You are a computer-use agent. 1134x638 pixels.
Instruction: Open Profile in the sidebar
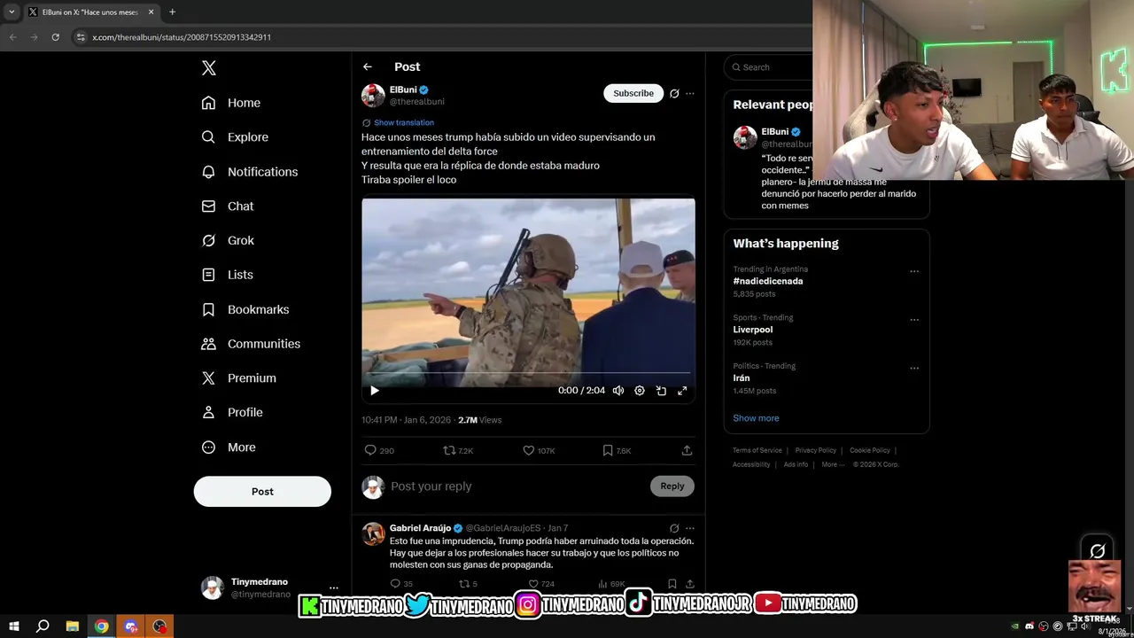coord(232,413)
